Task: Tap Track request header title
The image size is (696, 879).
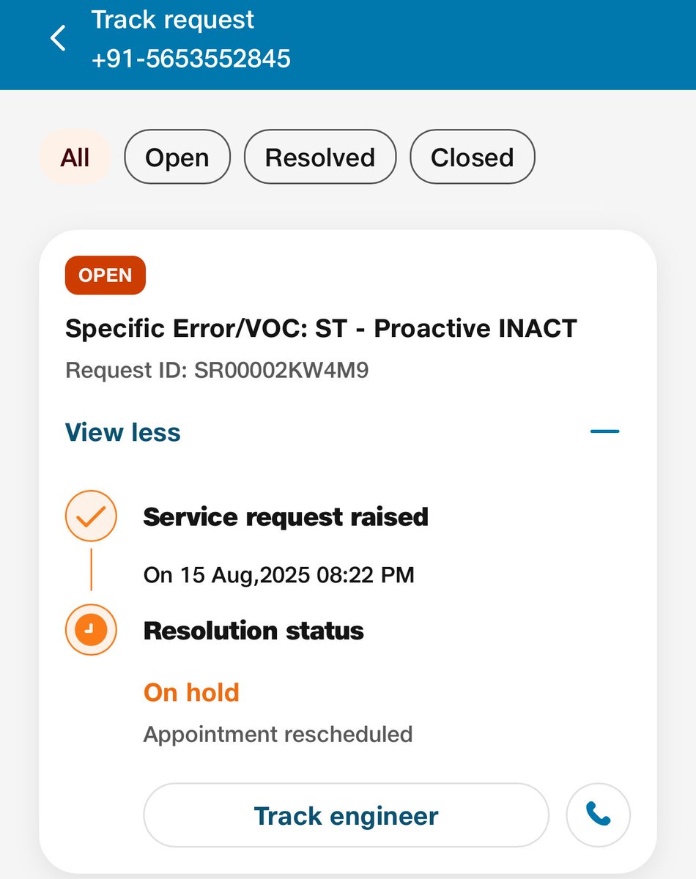Action: click(173, 20)
